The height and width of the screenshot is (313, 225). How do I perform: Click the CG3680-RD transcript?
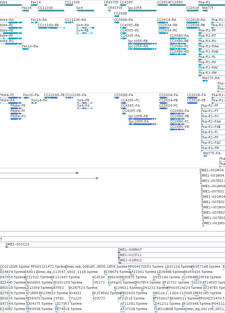(x=178, y=54)
